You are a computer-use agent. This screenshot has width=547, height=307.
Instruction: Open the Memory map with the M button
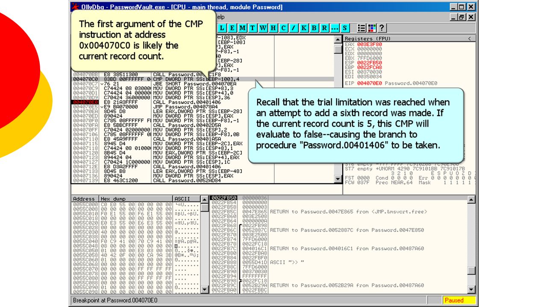pos(243,28)
